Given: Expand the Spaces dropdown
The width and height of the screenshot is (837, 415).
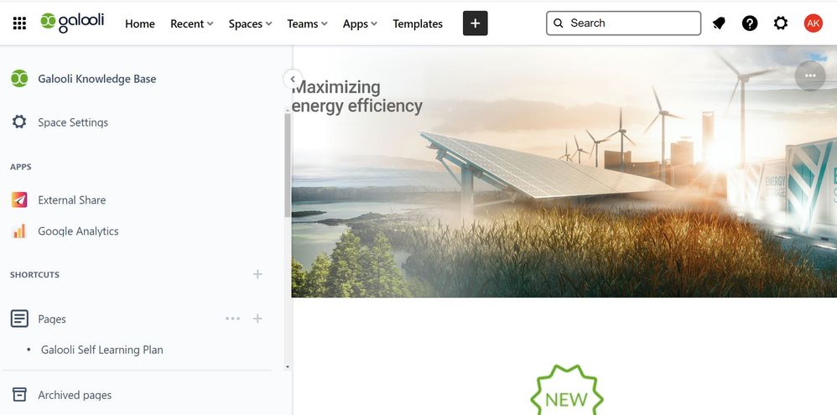Looking at the screenshot, I should click(251, 24).
